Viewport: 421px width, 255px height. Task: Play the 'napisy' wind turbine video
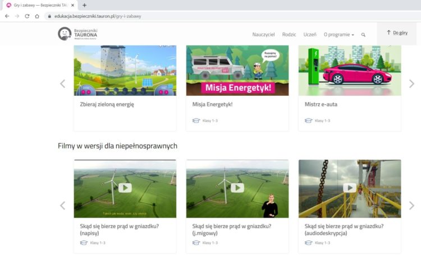coord(125,188)
